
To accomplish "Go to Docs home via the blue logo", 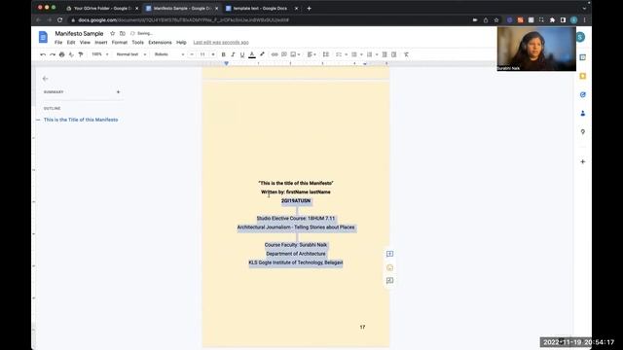I will (x=43, y=37).
